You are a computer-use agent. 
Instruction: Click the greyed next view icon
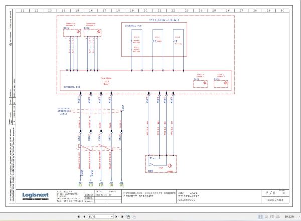[134, 217]
